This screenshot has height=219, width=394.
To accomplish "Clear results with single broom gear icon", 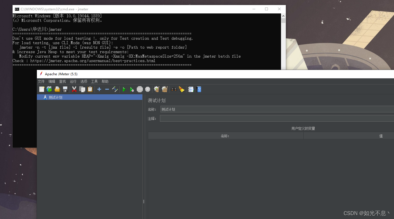I will click(x=157, y=89).
